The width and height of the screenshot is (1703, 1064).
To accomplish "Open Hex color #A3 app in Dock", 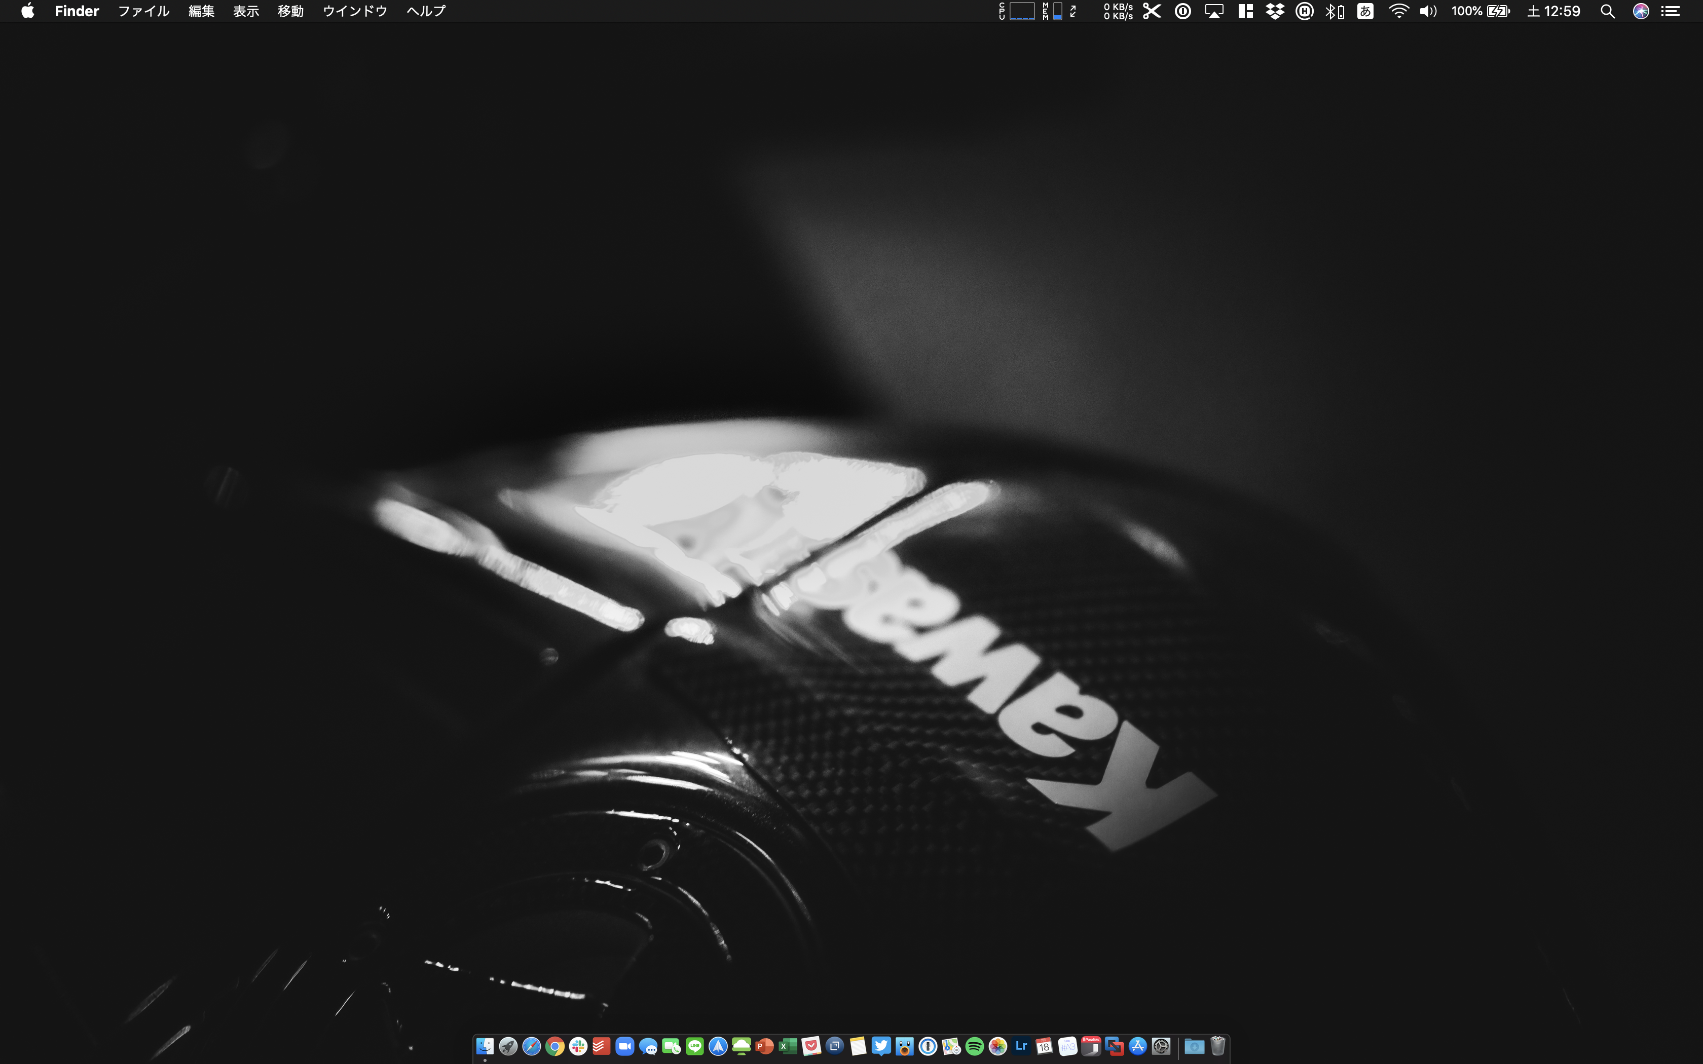I will (1067, 1046).
